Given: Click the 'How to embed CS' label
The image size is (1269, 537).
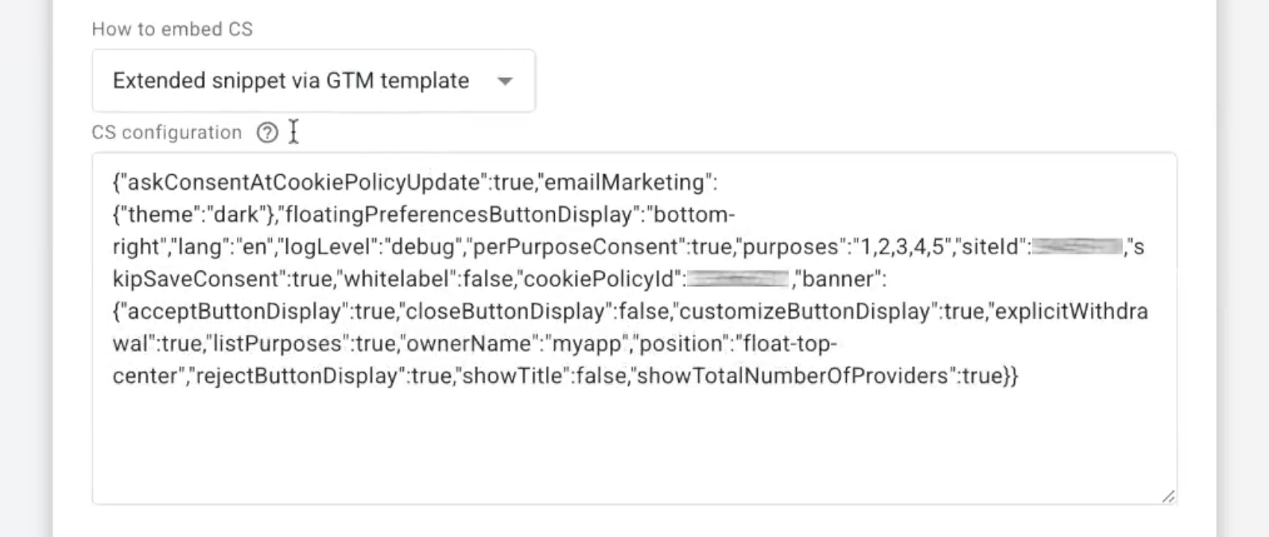Looking at the screenshot, I should coord(172,29).
